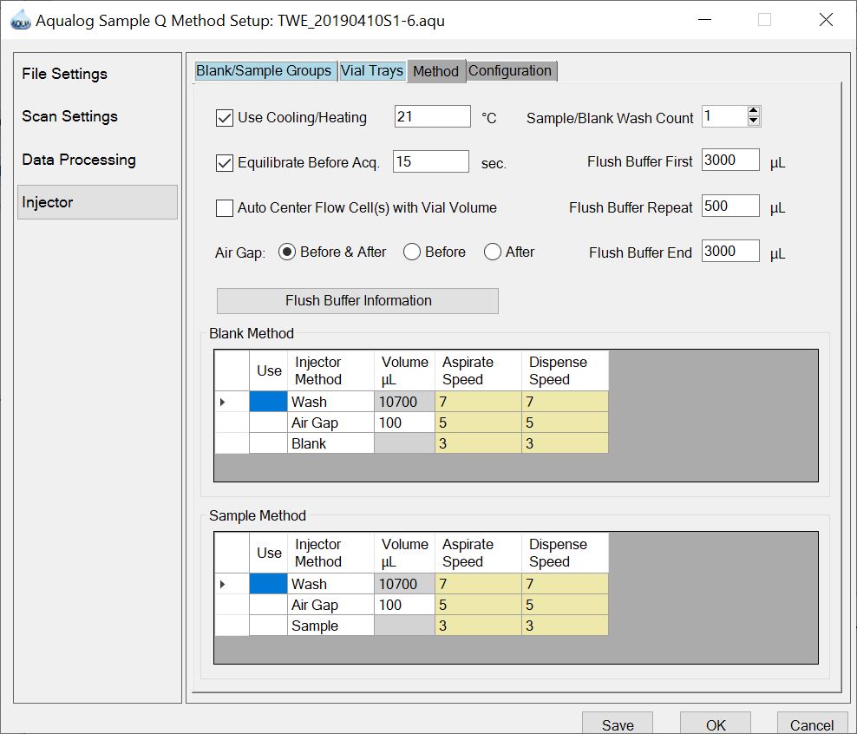
Task: Click Blank Method Wash aspirate speed 7
Action: tap(478, 402)
